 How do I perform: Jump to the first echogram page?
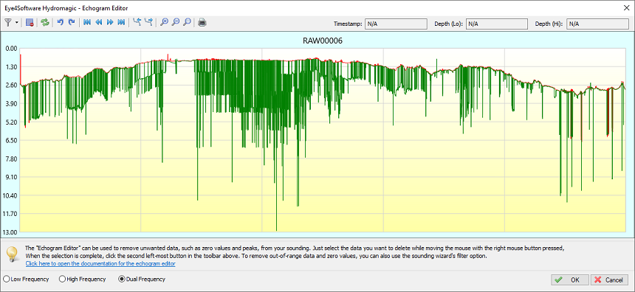86,23
